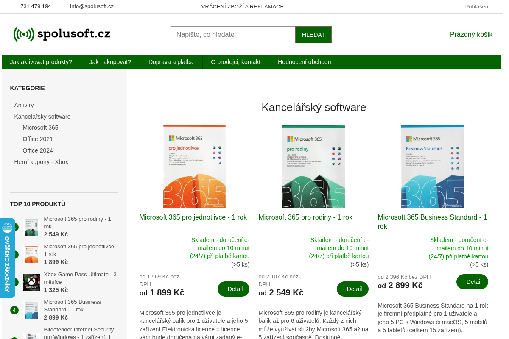The height and width of the screenshot is (339, 509).
Task: Open Hodnocení obchodu menu item
Action: 305,62
